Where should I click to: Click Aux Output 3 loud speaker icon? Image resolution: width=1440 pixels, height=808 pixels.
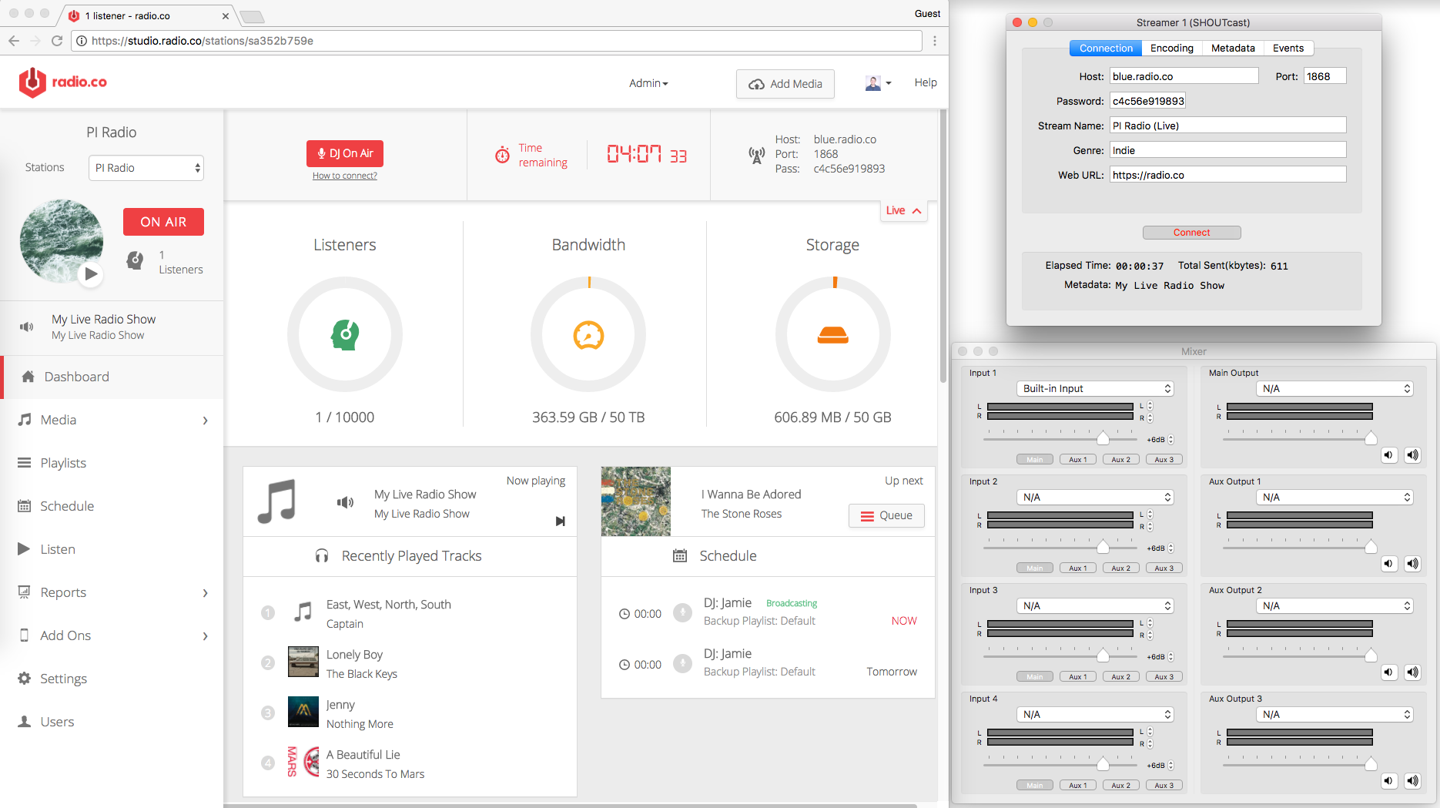click(x=1412, y=781)
